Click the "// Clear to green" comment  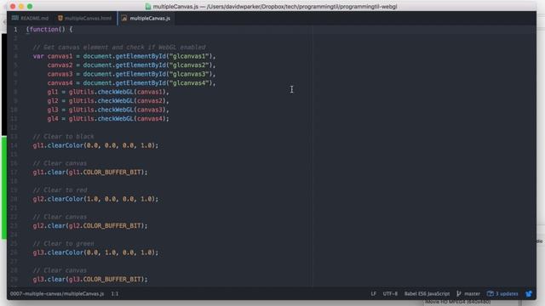[x=63, y=244]
